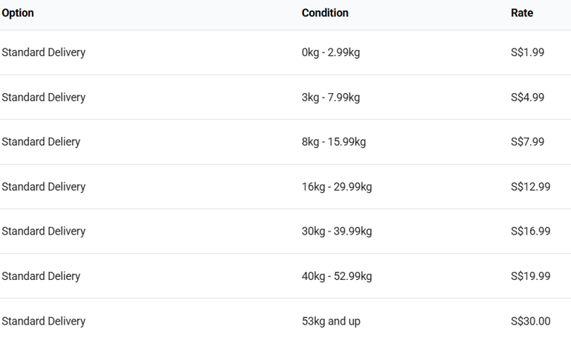Image resolution: width=571 pixels, height=341 pixels.
Task: Select the 8kg - 15.99kg condition
Action: tap(334, 142)
